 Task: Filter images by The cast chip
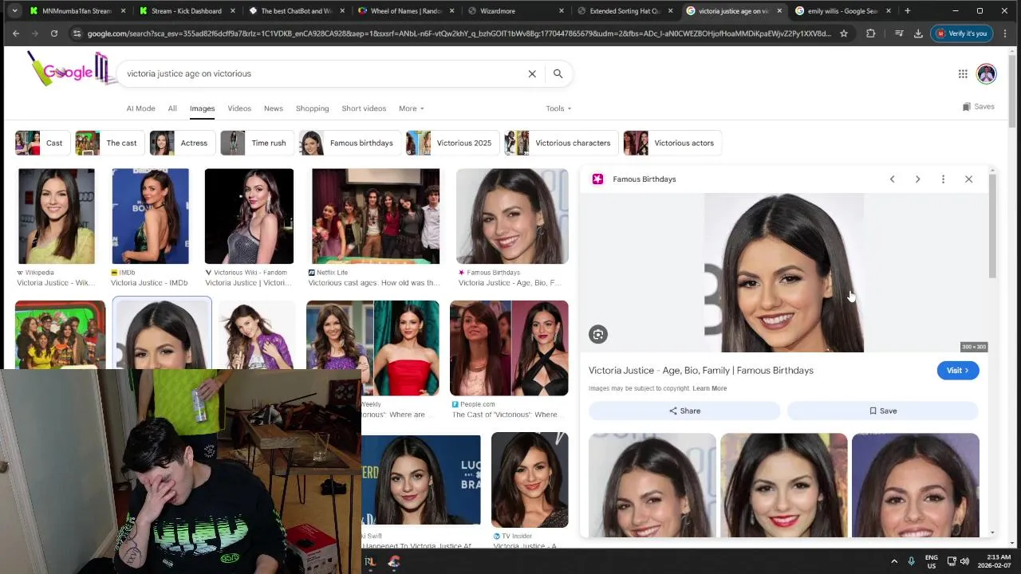tap(109, 143)
